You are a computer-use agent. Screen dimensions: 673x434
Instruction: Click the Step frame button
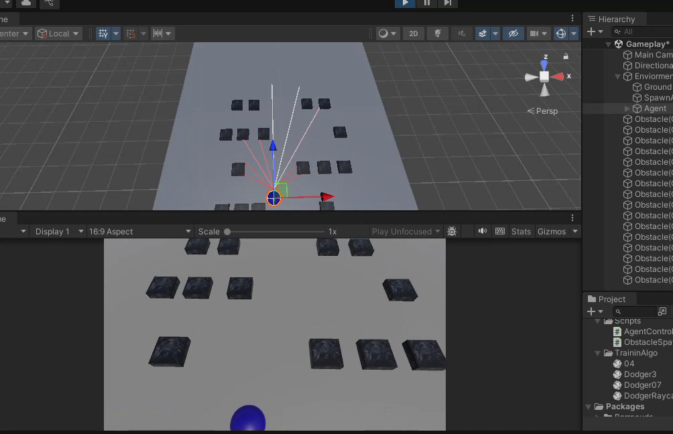[x=447, y=3]
